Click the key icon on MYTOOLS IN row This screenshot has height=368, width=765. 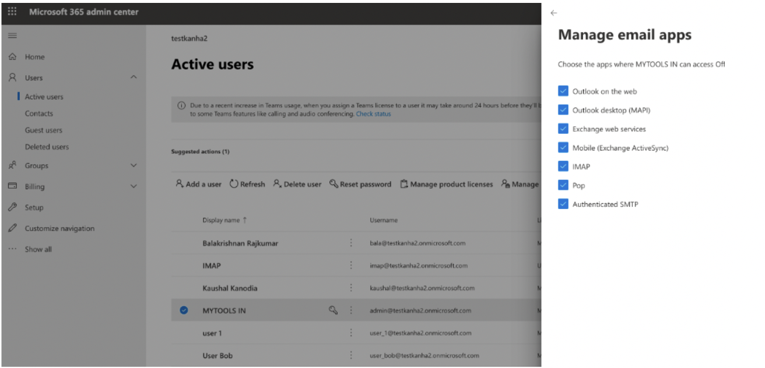tap(334, 310)
